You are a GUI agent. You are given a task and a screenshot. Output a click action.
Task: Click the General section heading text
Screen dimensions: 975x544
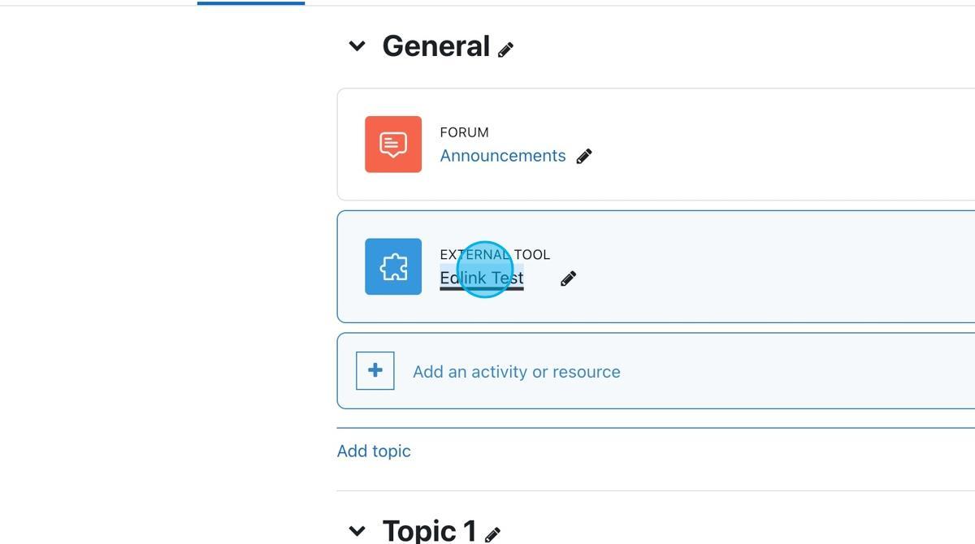(x=435, y=46)
